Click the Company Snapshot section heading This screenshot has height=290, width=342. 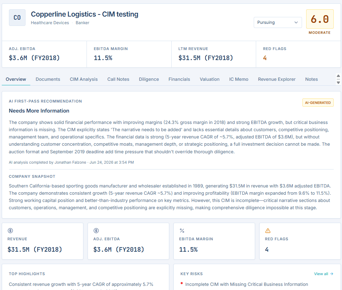click(x=32, y=176)
